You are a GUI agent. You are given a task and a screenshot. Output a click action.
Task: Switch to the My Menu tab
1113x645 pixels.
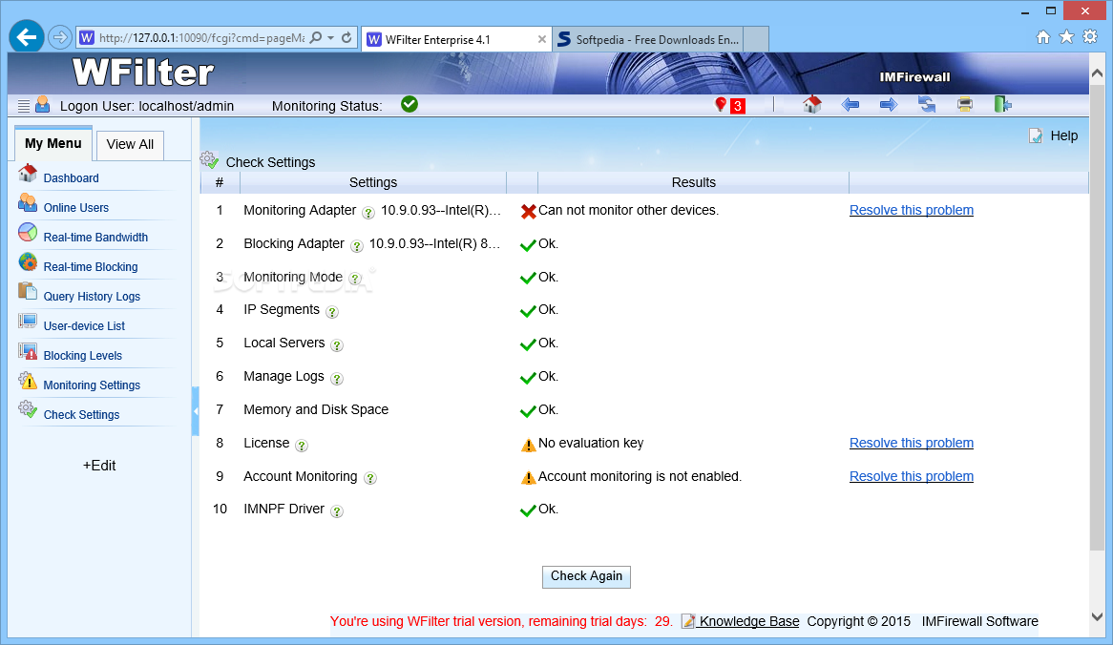[53, 143]
